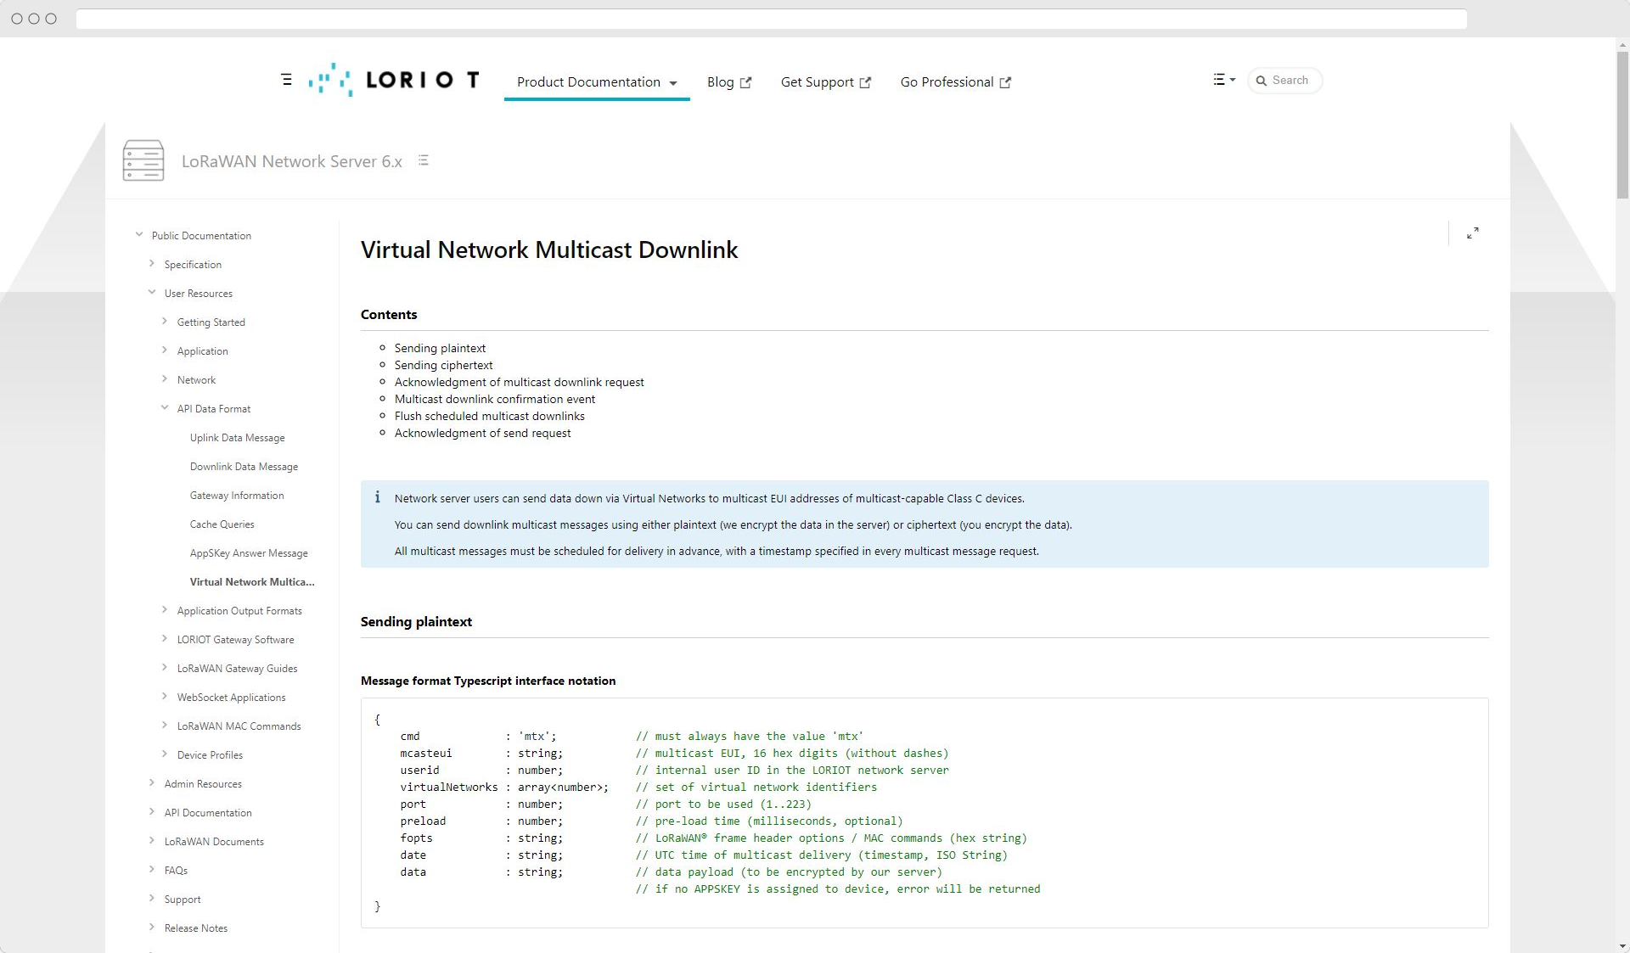Image resolution: width=1630 pixels, height=953 pixels.
Task: Go to Multicast downlink confirmation event link
Action: (x=495, y=399)
